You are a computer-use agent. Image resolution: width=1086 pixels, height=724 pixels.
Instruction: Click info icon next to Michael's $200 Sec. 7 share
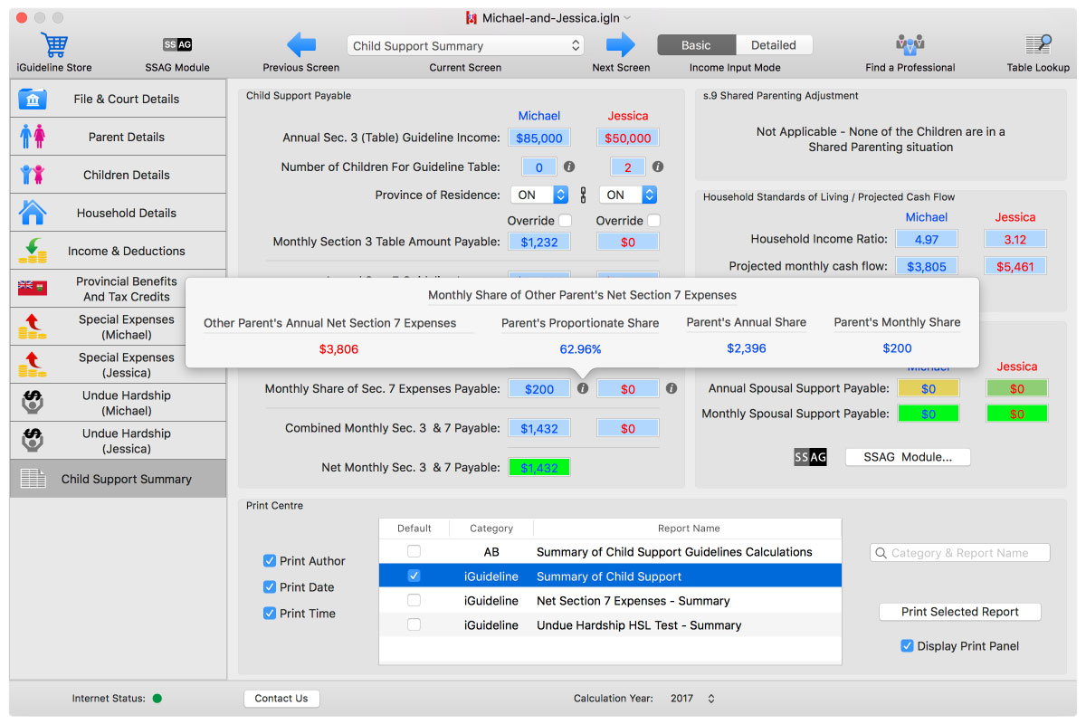583,388
